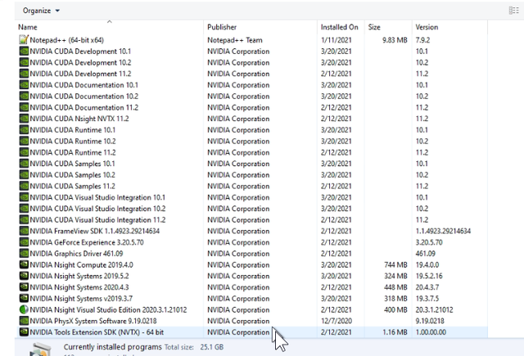The image size is (524, 356).
Task: Click the NVIDIA CUDA Documentation 11.2 icon
Action: pyautogui.click(x=24, y=107)
